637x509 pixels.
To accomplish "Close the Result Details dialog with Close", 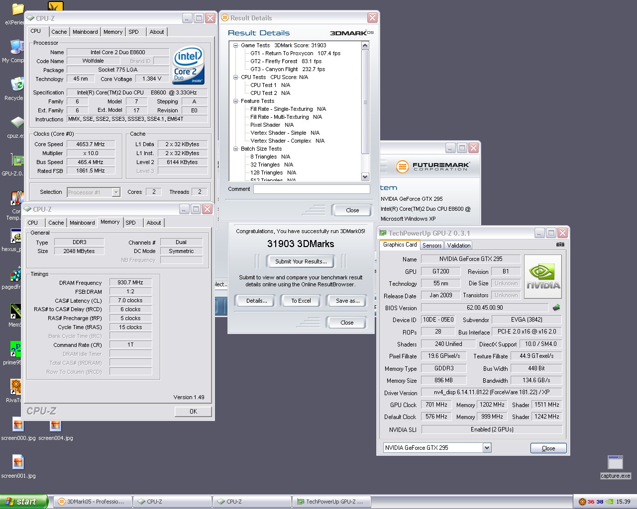I will [352, 210].
